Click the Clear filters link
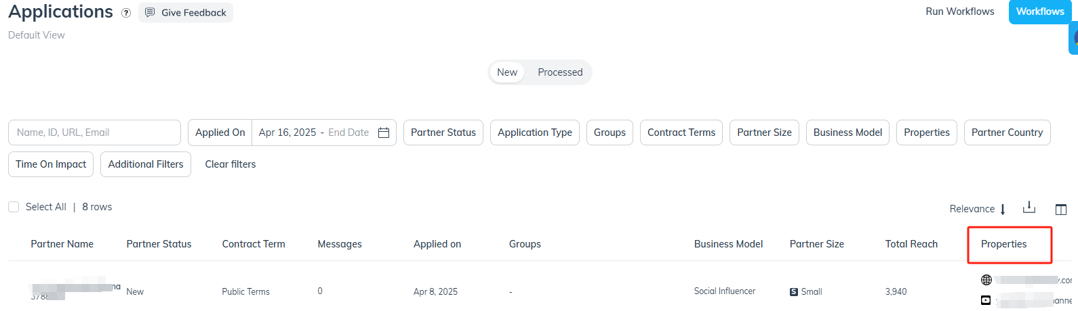The width and height of the screenshot is (1078, 311). pyautogui.click(x=231, y=164)
